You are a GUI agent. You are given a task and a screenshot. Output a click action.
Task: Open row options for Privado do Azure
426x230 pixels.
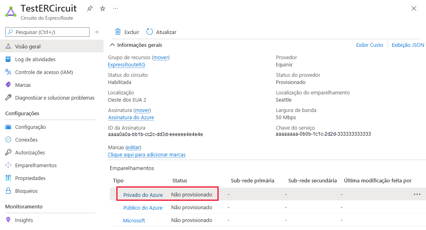pyautogui.click(x=417, y=194)
